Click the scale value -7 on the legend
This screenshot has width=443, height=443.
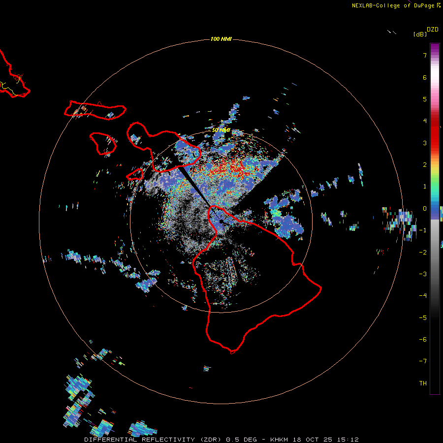(x=423, y=361)
